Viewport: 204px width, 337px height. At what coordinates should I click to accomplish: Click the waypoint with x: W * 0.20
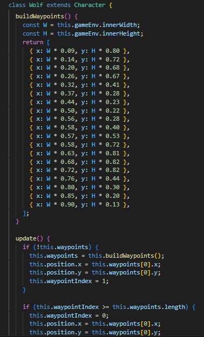pos(80,68)
